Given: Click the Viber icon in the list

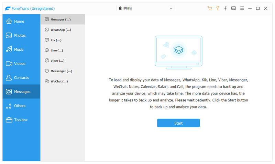Looking at the screenshot, I should (x=47, y=61).
